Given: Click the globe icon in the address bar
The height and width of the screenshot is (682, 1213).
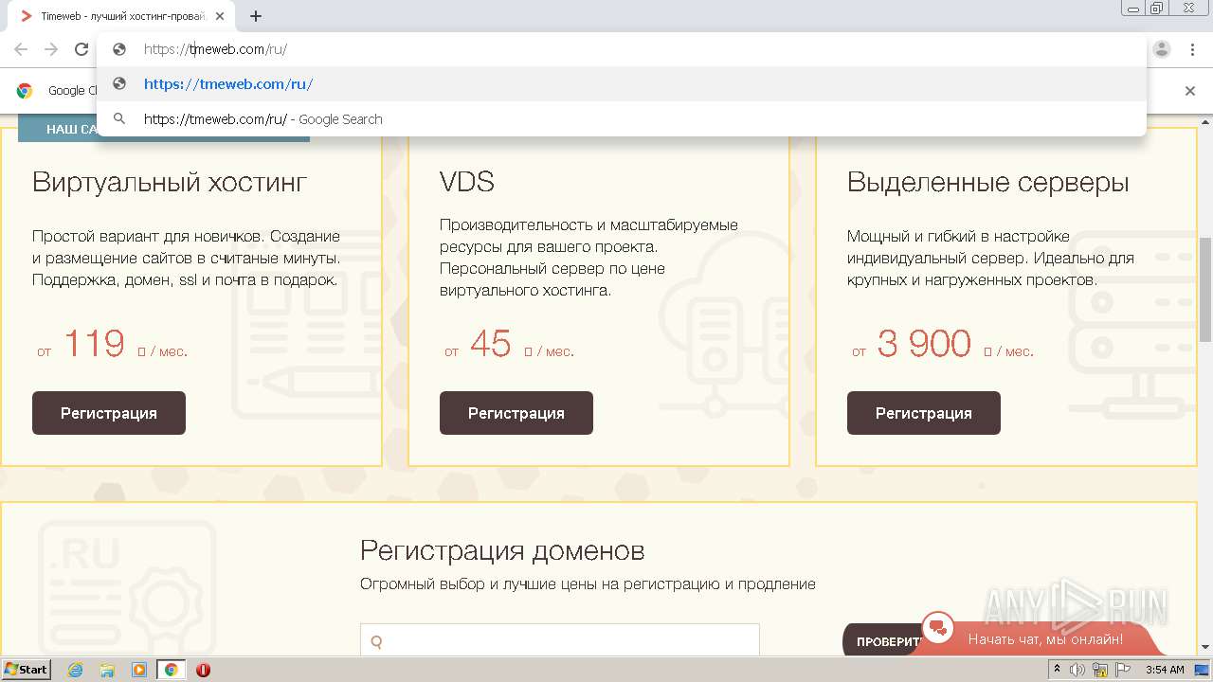Looking at the screenshot, I should click(x=119, y=49).
